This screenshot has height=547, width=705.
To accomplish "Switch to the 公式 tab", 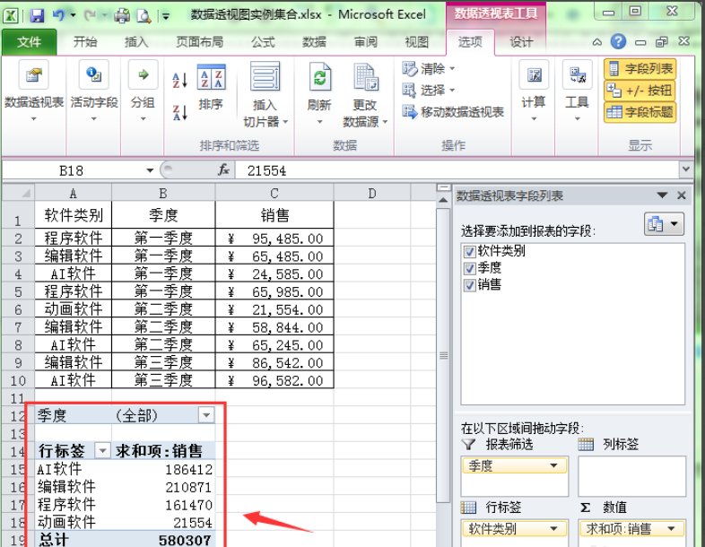I will [x=263, y=42].
